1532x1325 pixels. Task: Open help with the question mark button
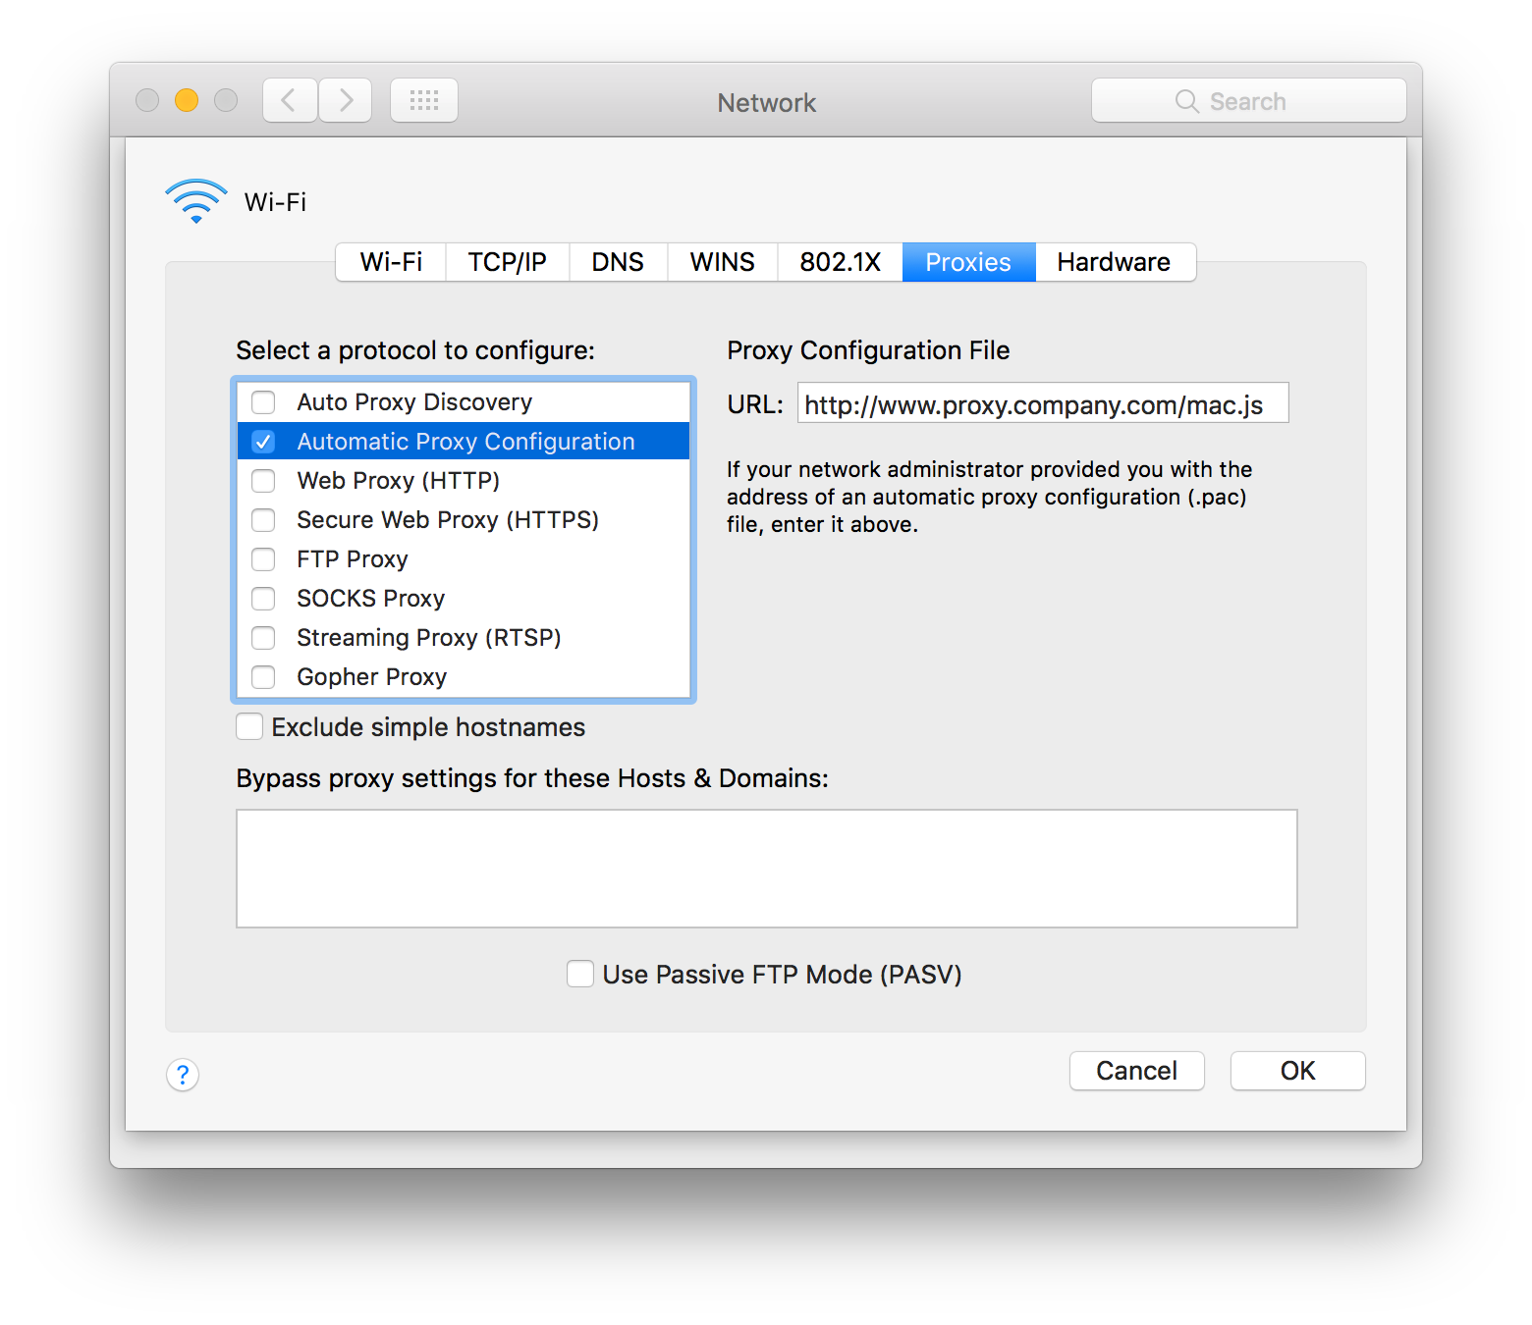[x=183, y=1075]
